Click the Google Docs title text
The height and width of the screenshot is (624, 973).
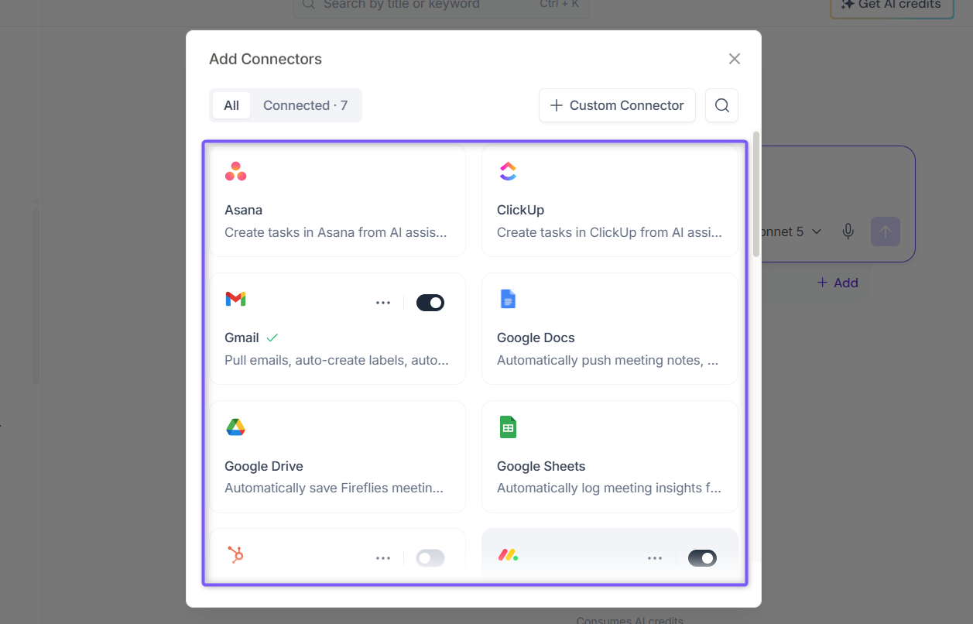pyautogui.click(x=536, y=338)
